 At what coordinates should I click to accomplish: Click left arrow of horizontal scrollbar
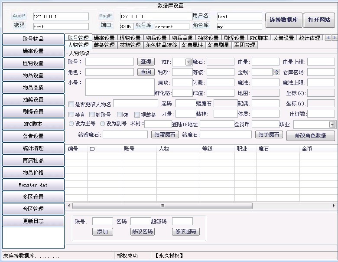click(x=68, y=206)
